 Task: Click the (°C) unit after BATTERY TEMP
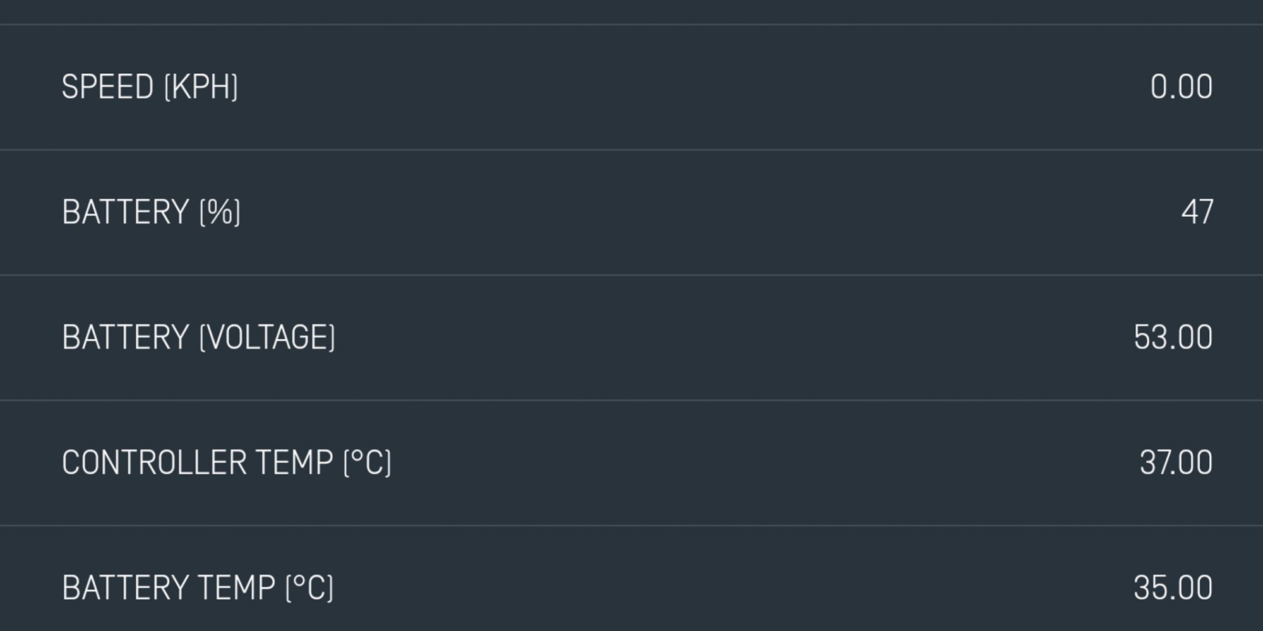pyautogui.click(x=309, y=588)
